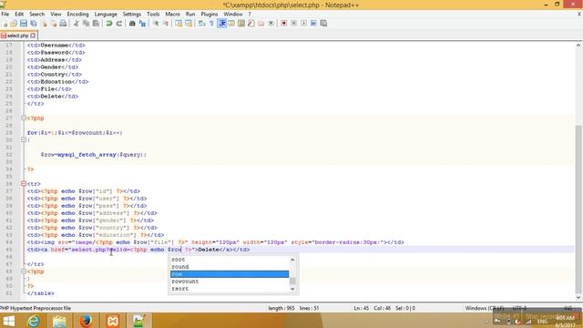Click the Playback macro icon
Image resolution: width=583 pixels, height=328 pixels.
pos(303,24)
